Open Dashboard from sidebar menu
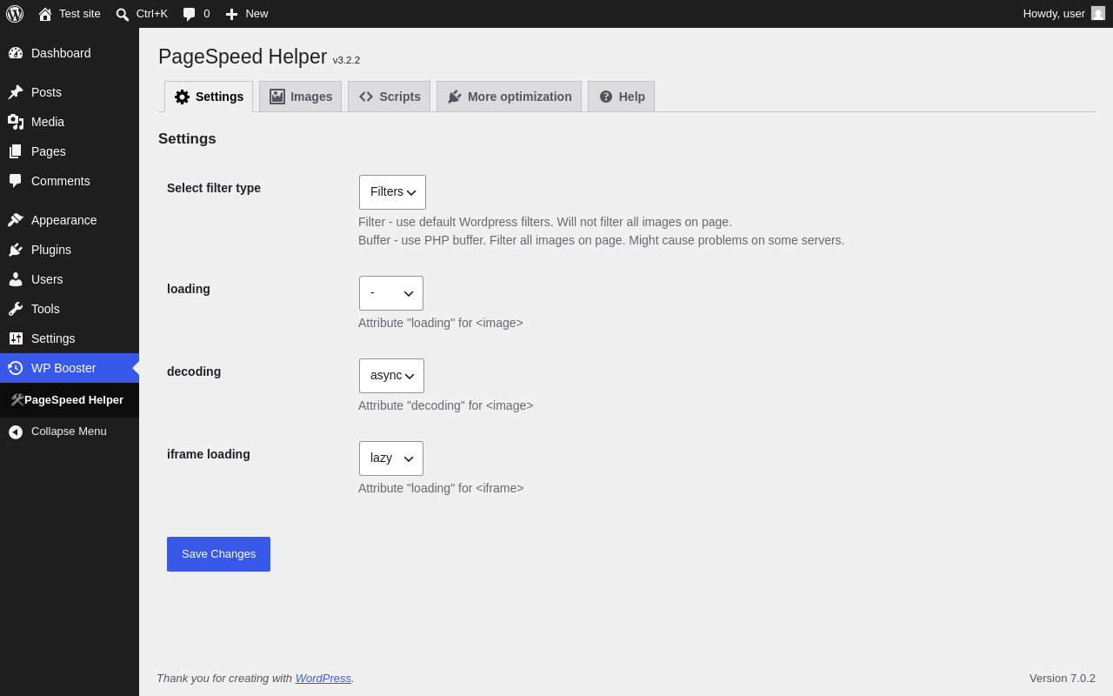1113x696 pixels. 70,53
